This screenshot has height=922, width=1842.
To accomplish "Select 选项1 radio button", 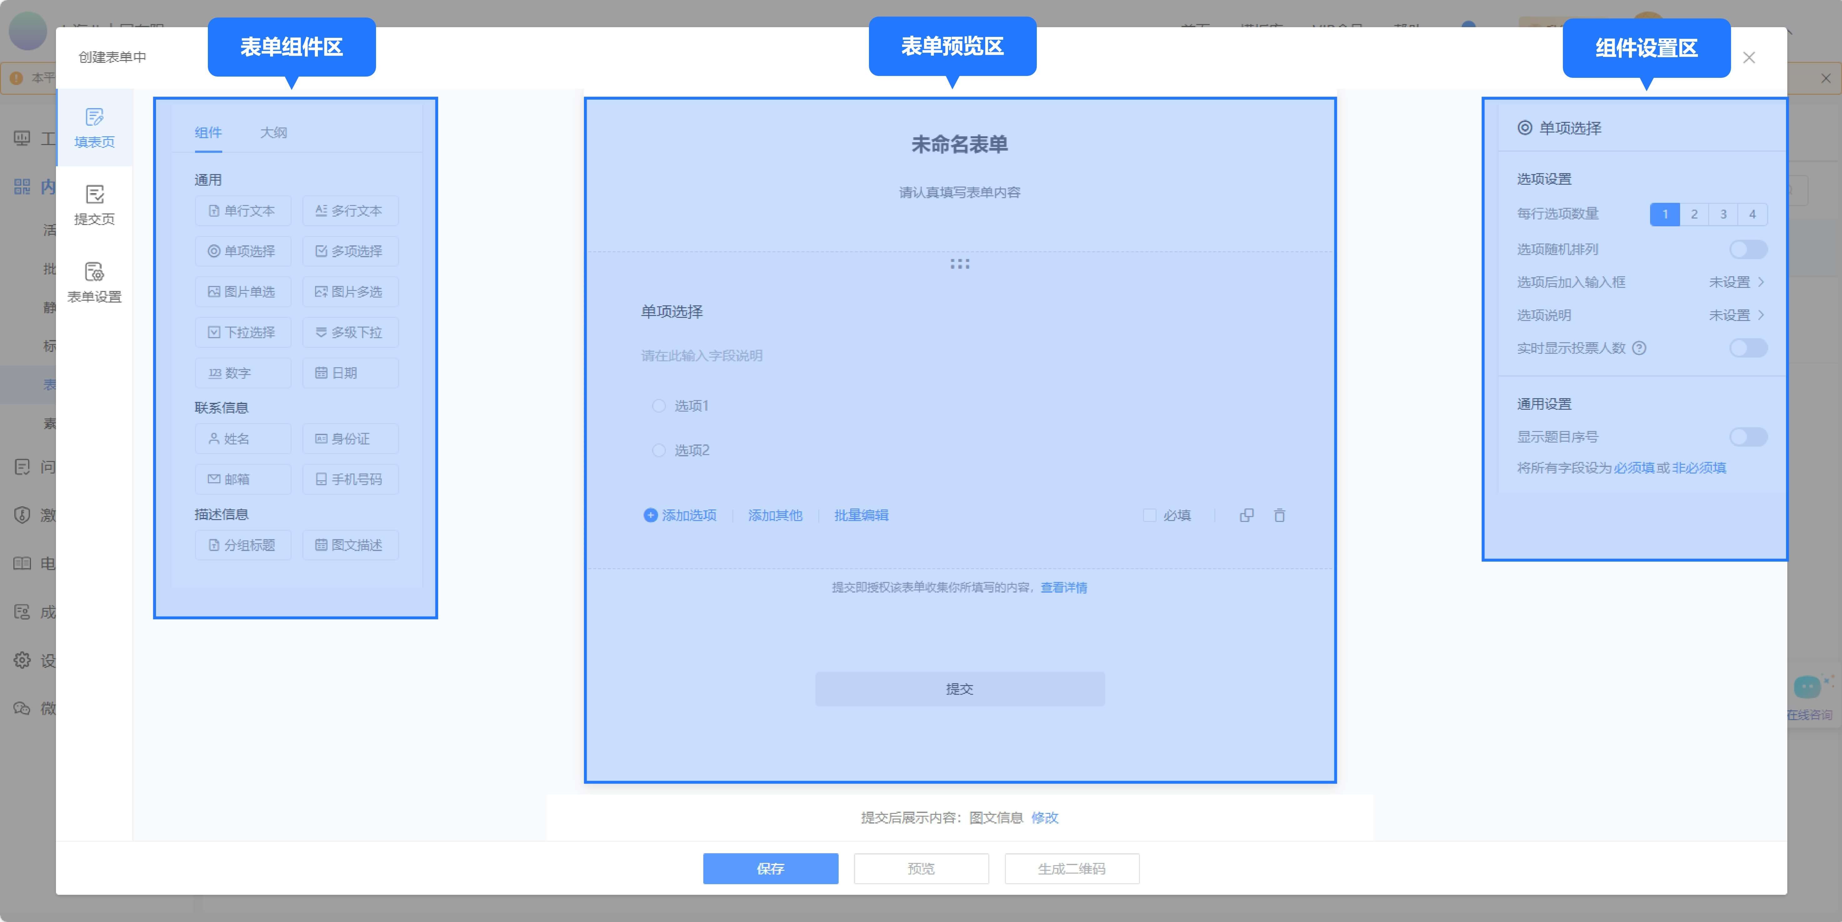I will coord(659,406).
